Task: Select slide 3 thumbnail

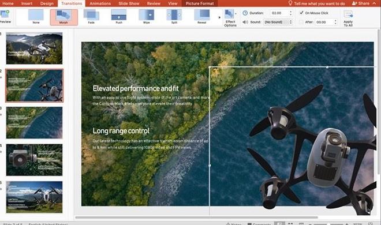Action: coord(34,122)
